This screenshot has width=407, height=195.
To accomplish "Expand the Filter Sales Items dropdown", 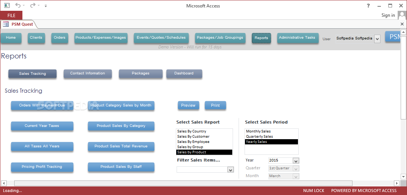I will (230, 170).
